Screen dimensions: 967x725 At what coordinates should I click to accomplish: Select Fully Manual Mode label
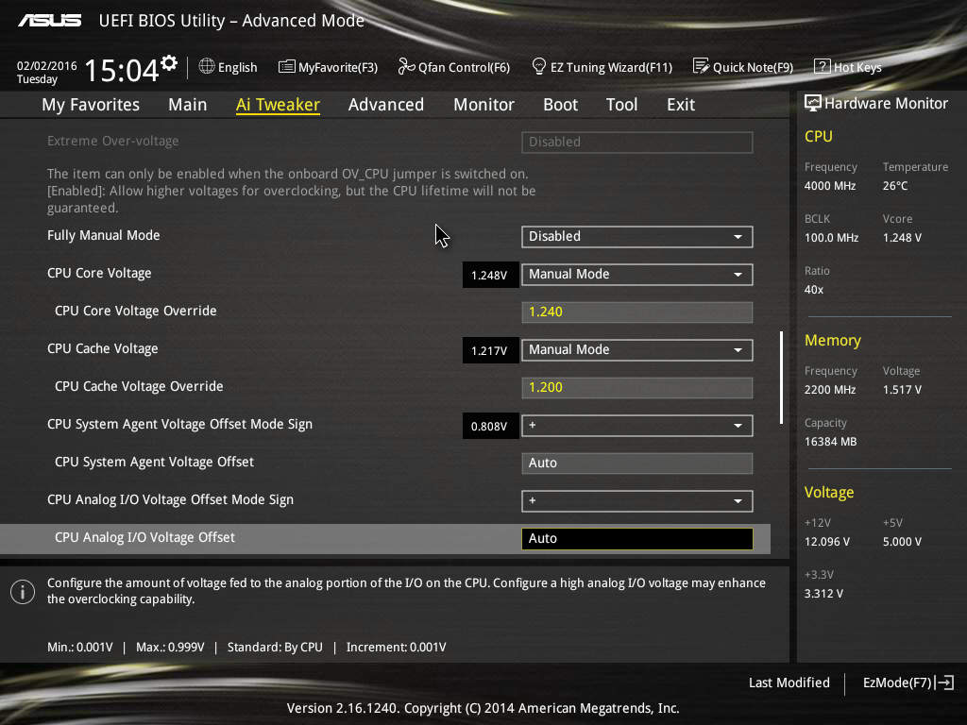coord(104,235)
